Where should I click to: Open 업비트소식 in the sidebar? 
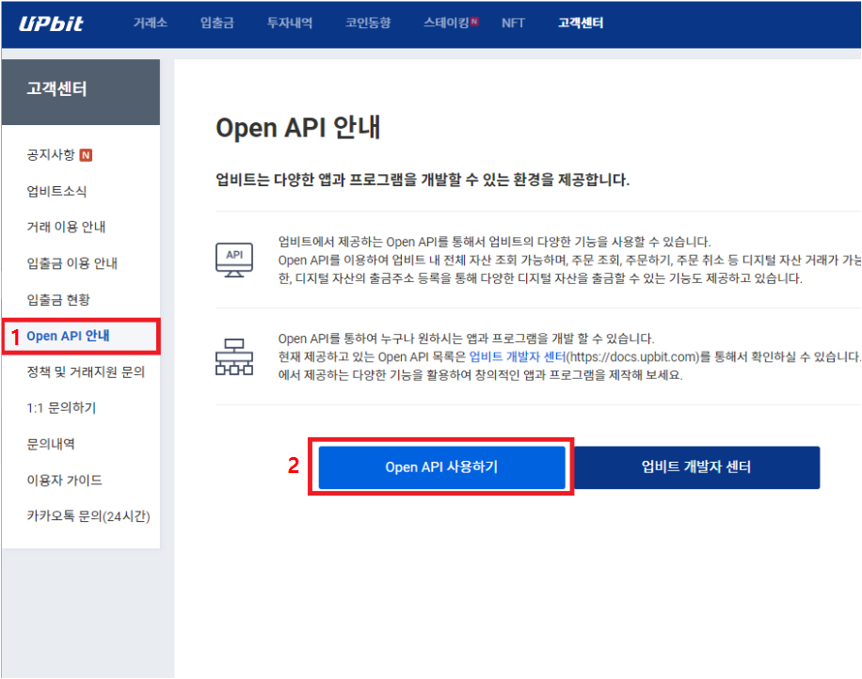[56, 191]
